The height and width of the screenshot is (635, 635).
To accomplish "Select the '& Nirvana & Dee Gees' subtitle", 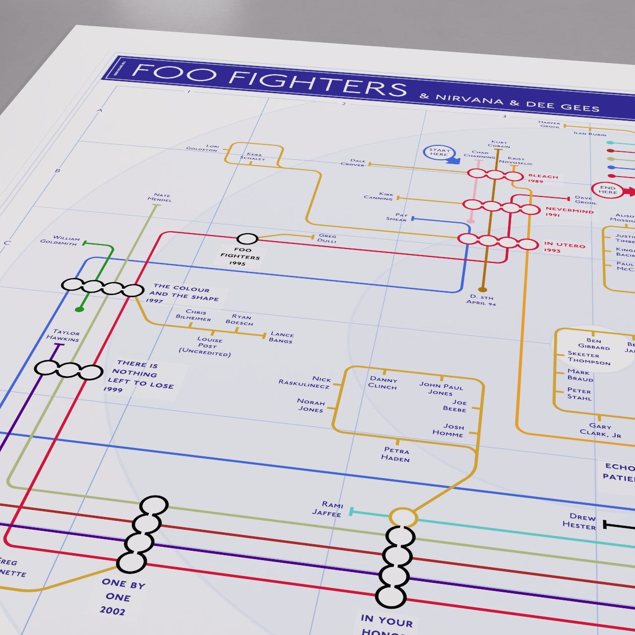I will click(x=509, y=102).
